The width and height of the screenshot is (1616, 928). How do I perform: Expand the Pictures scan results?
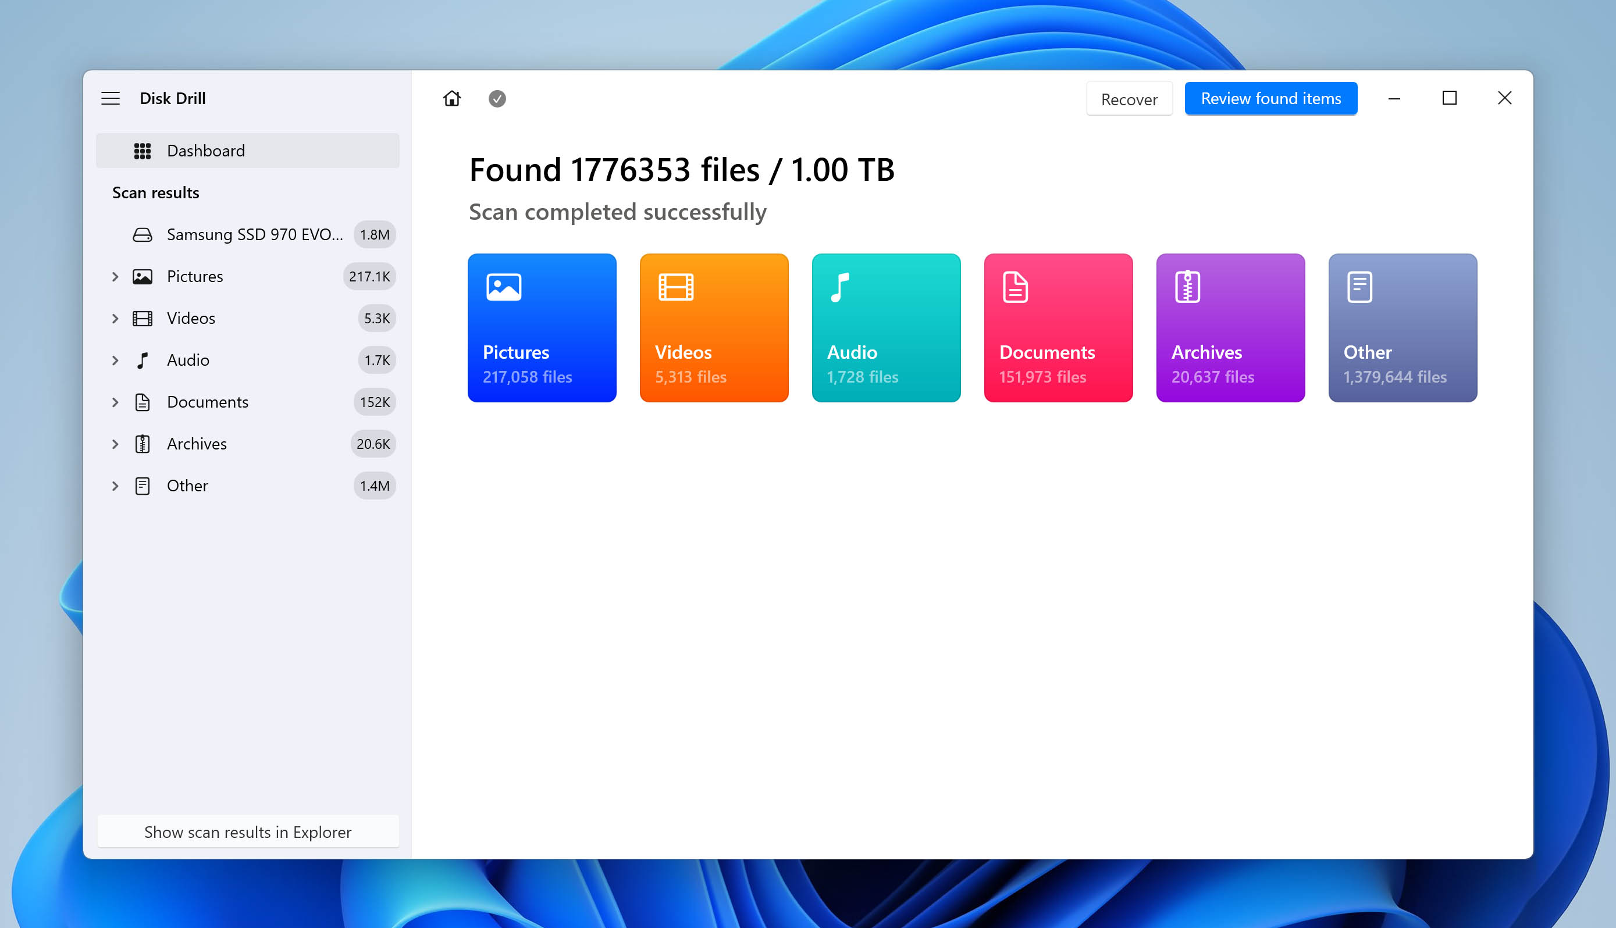115,276
